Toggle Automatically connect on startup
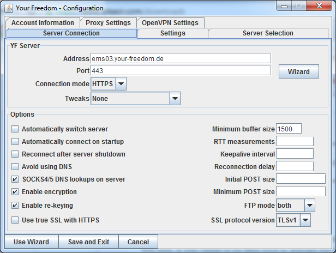 click(15, 142)
